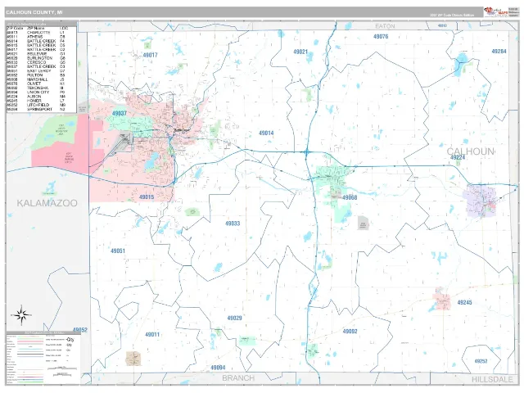Viewport: 524px width, 393px height.
Task: Click the 49092 ZIP label on the map
Action: click(350, 331)
